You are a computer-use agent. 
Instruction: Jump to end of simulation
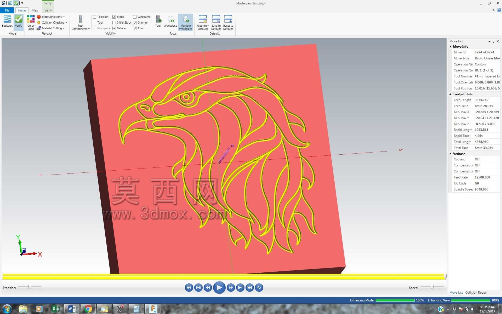tap(250, 288)
